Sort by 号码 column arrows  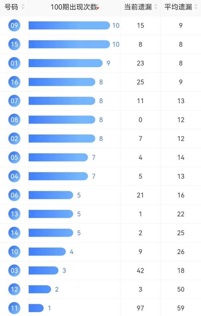(x=23, y=7)
